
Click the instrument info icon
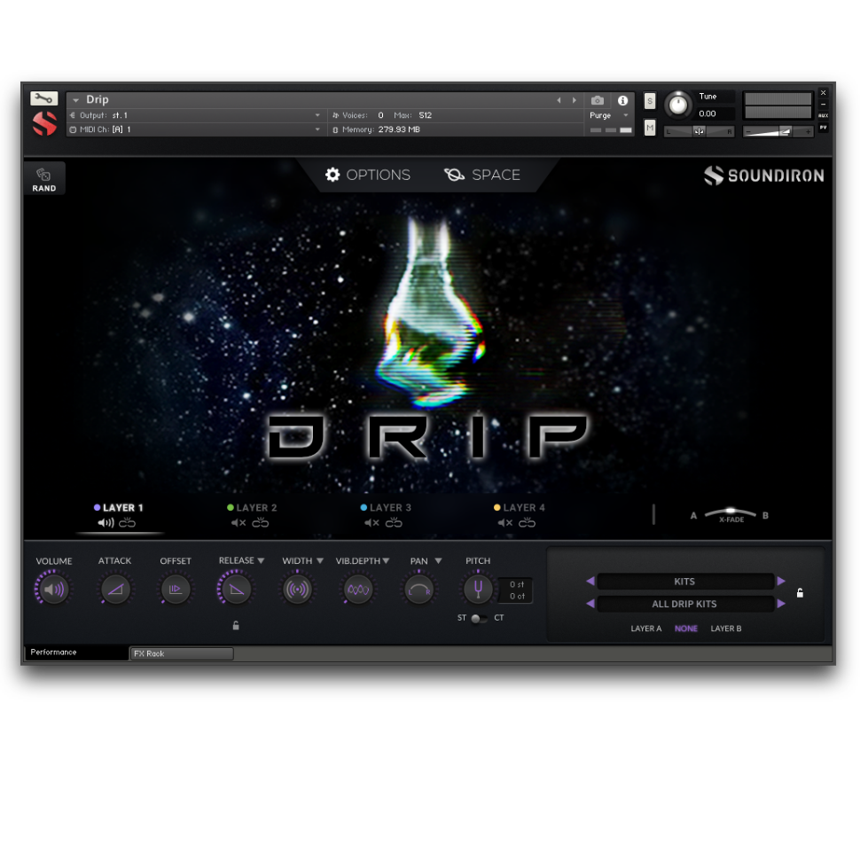[622, 100]
